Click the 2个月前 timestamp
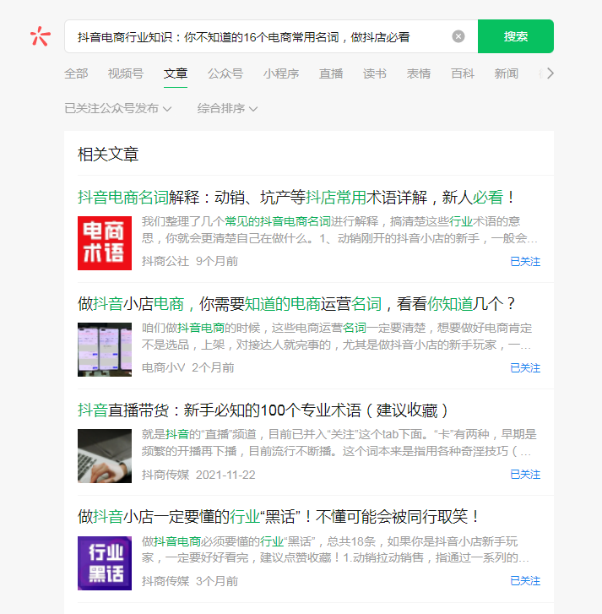The image size is (602, 614). tap(213, 368)
